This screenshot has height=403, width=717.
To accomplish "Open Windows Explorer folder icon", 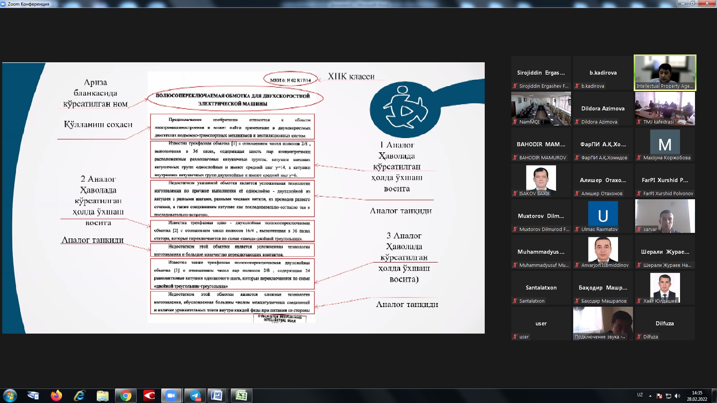I will point(102,396).
